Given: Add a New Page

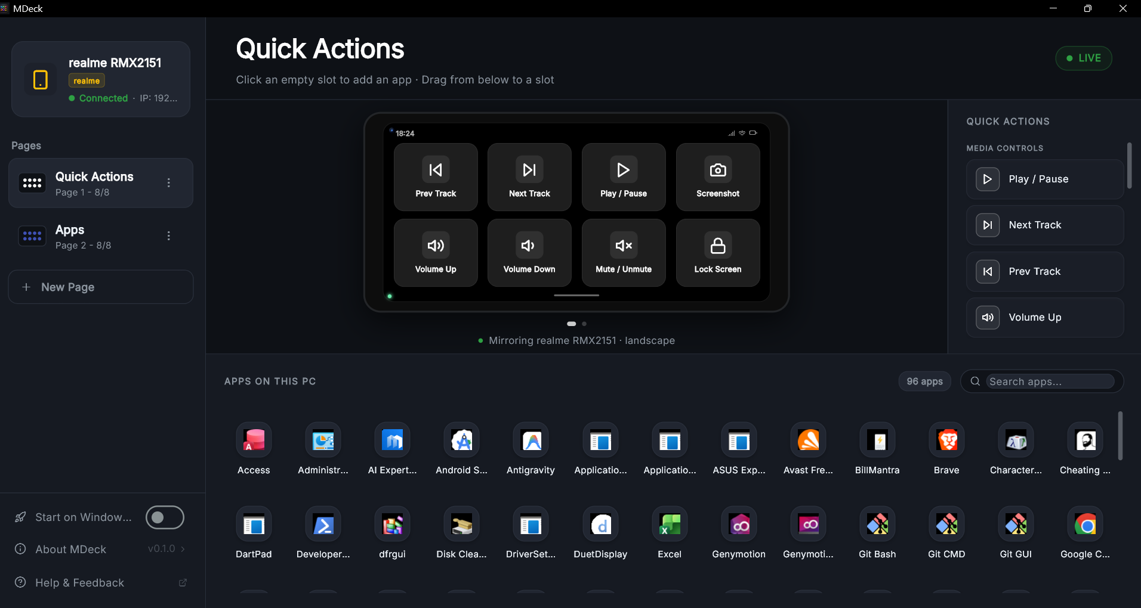Looking at the screenshot, I should pyautogui.click(x=101, y=287).
